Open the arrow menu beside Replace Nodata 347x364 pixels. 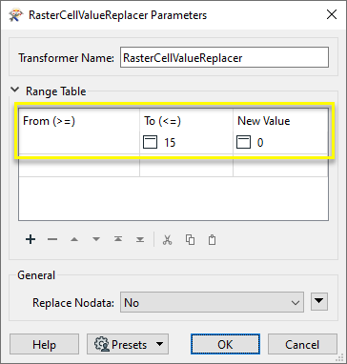[x=319, y=301]
